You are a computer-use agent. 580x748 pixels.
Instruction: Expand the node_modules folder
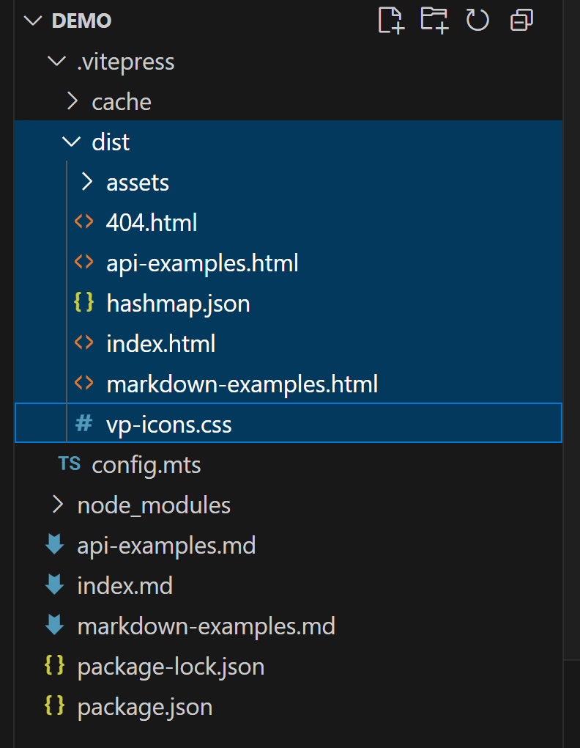point(57,505)
